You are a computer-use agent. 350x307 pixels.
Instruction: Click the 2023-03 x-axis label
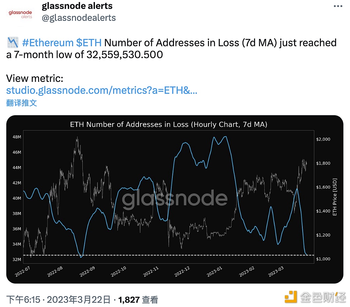coord(276,273)
